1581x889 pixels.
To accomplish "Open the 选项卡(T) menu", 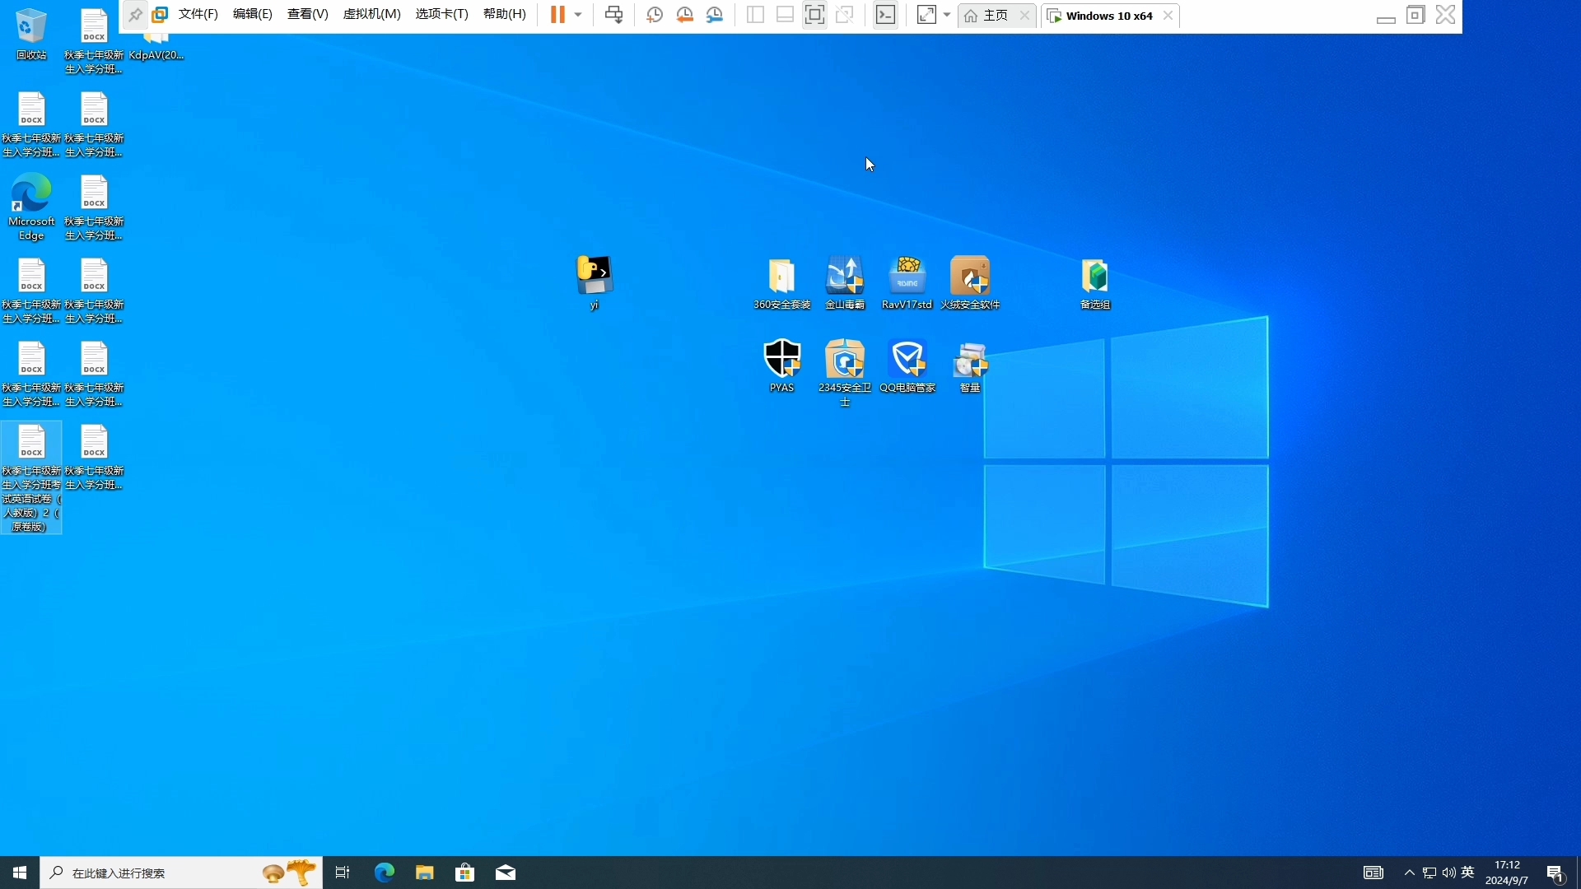I will coord(441,15).
